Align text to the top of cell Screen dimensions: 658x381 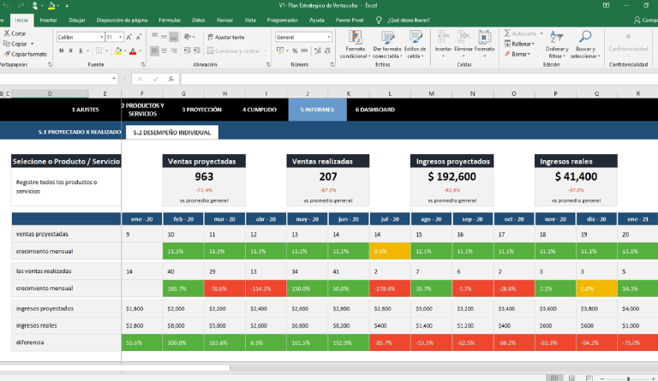tap(154, 37)
